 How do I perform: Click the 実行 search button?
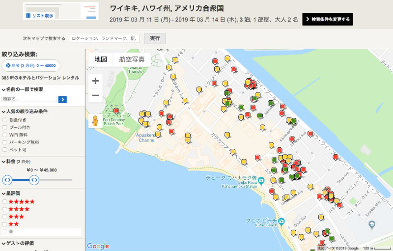tap(155, 38)
